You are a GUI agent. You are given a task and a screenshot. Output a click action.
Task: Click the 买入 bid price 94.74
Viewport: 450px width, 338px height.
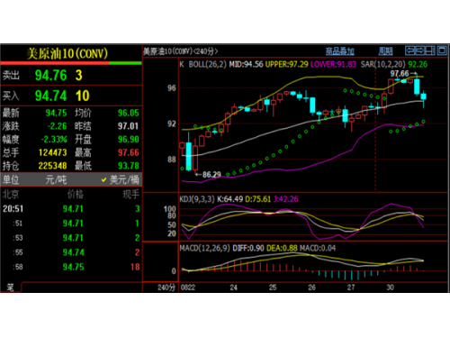50,96
